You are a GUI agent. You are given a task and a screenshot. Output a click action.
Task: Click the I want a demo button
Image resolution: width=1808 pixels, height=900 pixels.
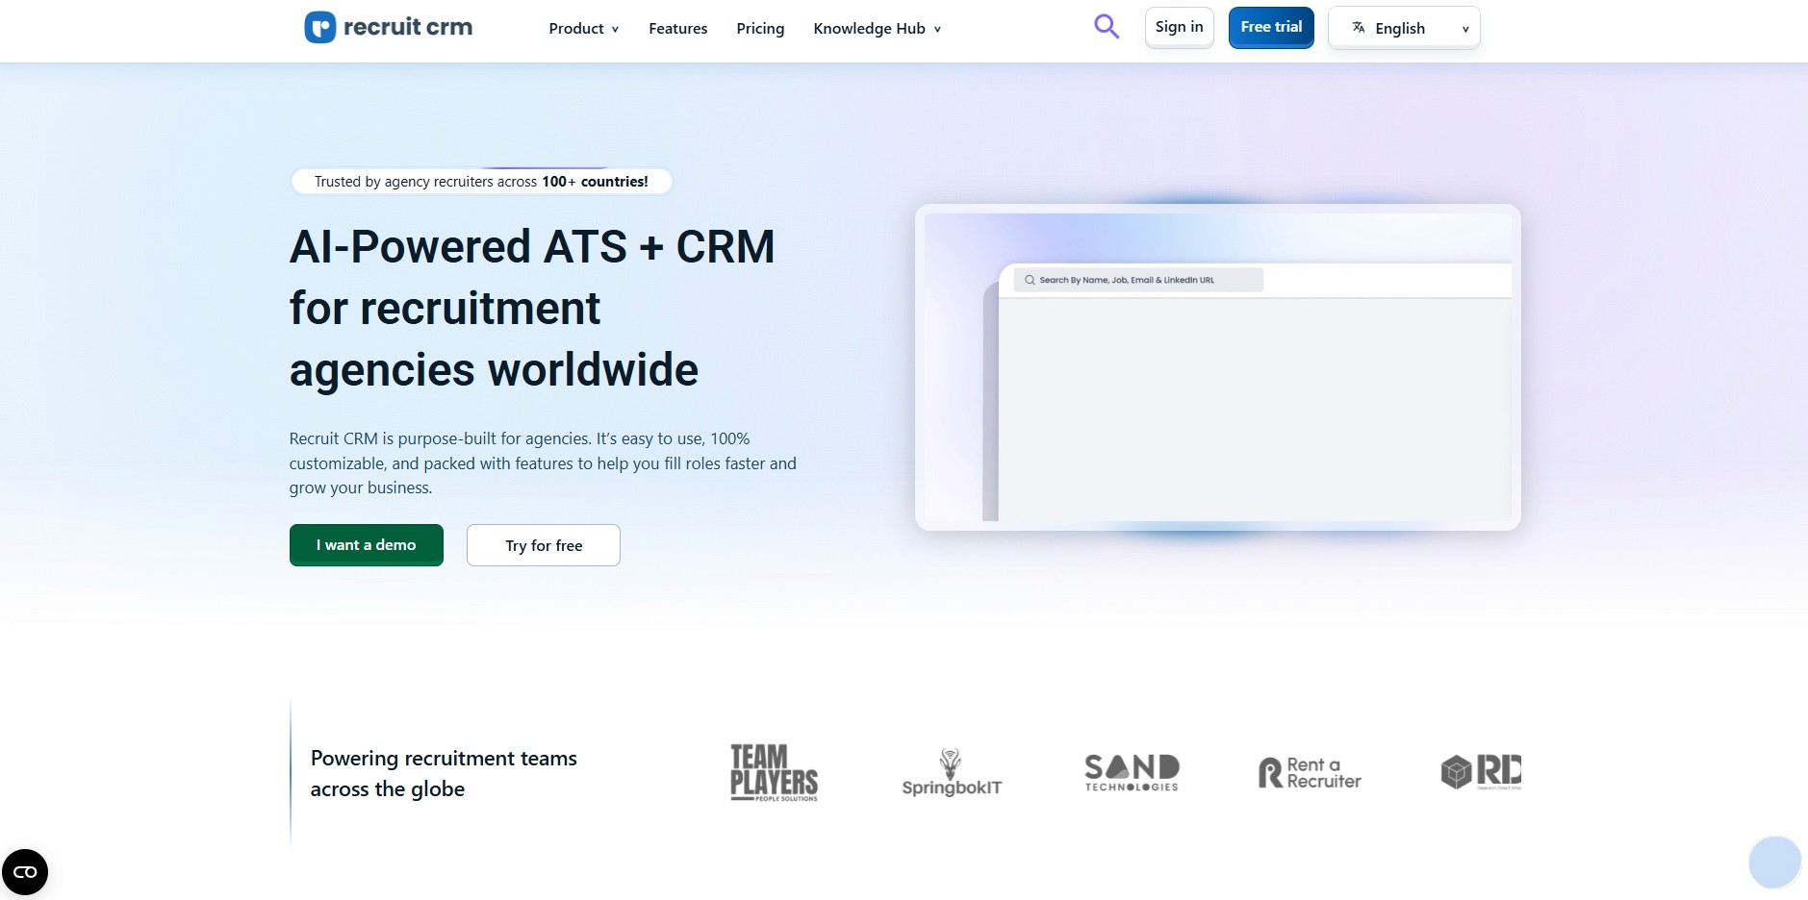(x=366, y=544)
